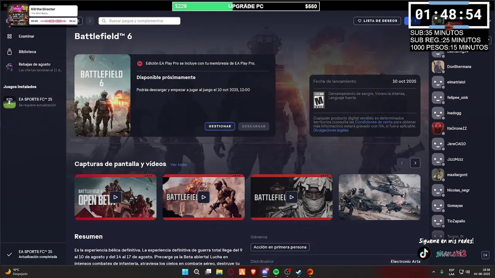Select friend JzzzMzzz in list
Image resolution: width=495 pixels, height=278 pixels.
click(x=455, y=159)
